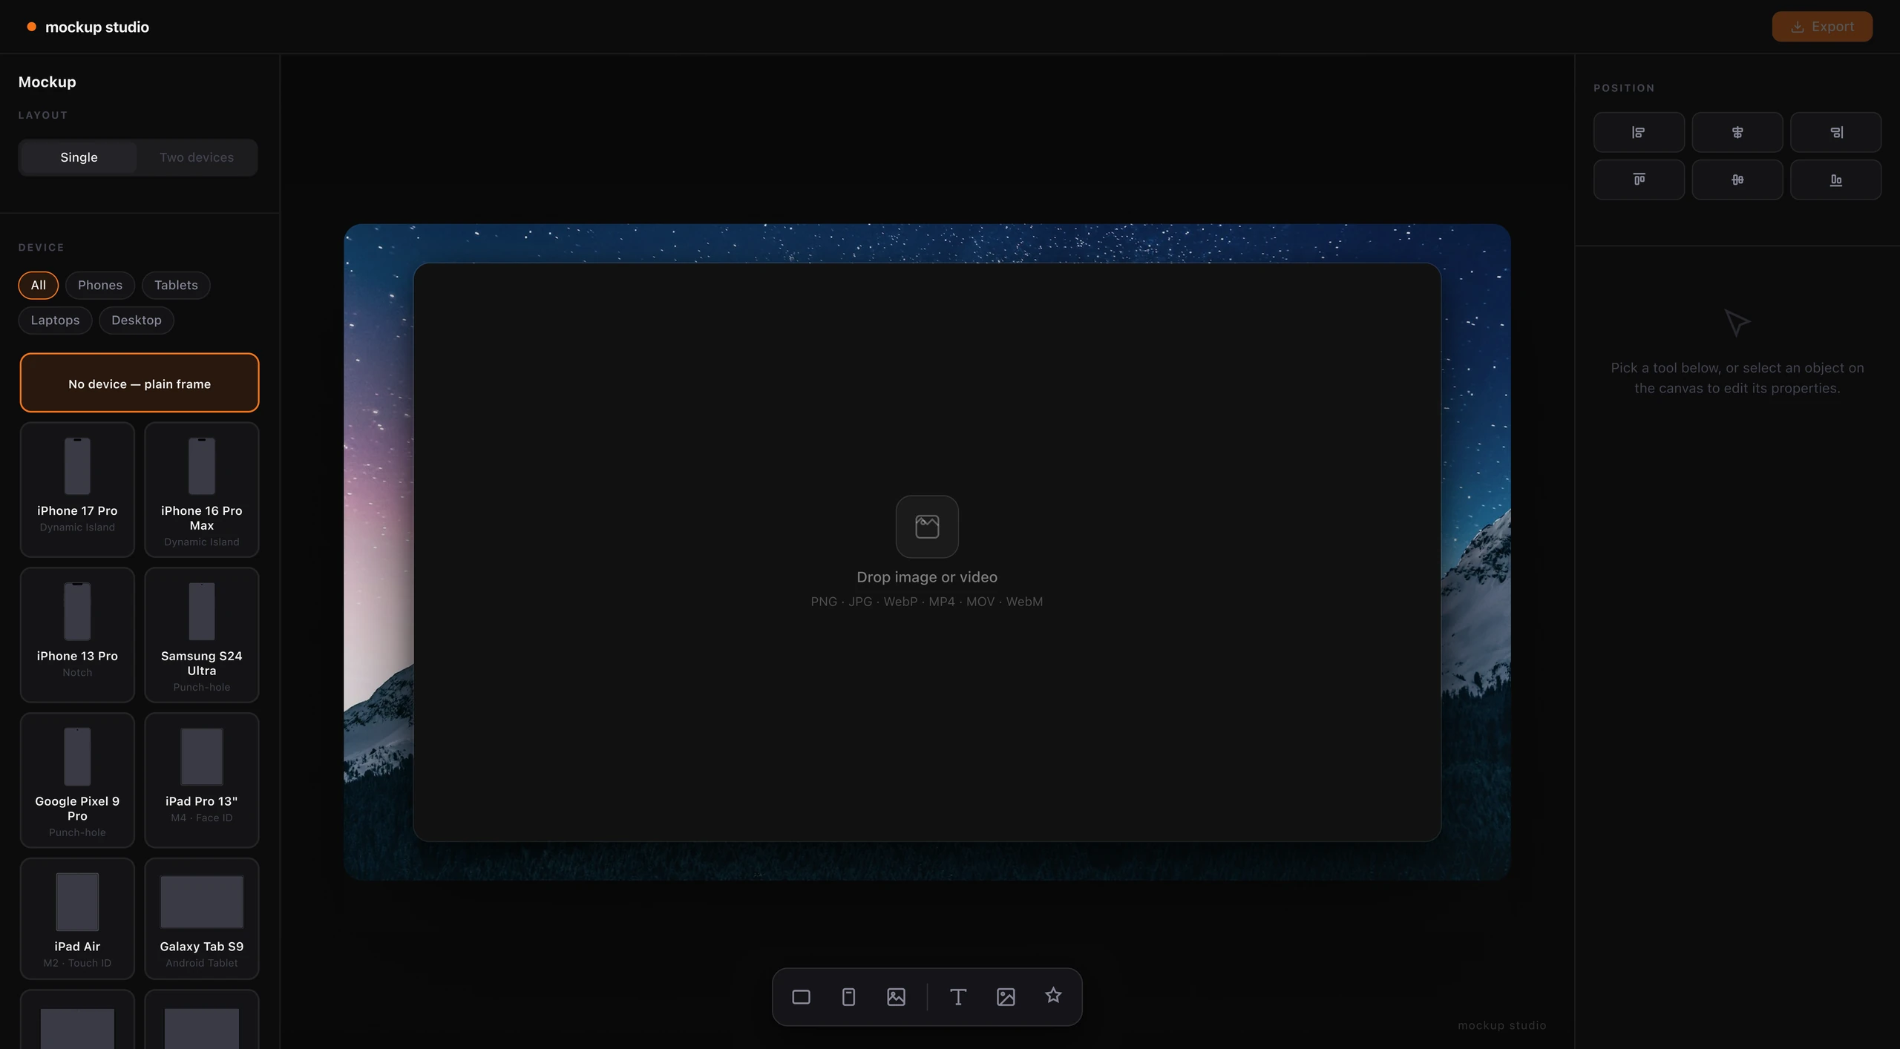
Task: Select the Text tool in bottom toolbar
Action: coord(958,996)
